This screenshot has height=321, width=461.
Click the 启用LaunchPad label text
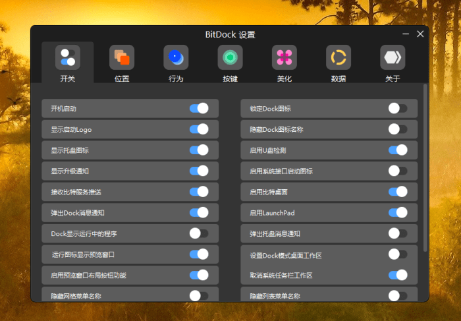click(272, 213)
